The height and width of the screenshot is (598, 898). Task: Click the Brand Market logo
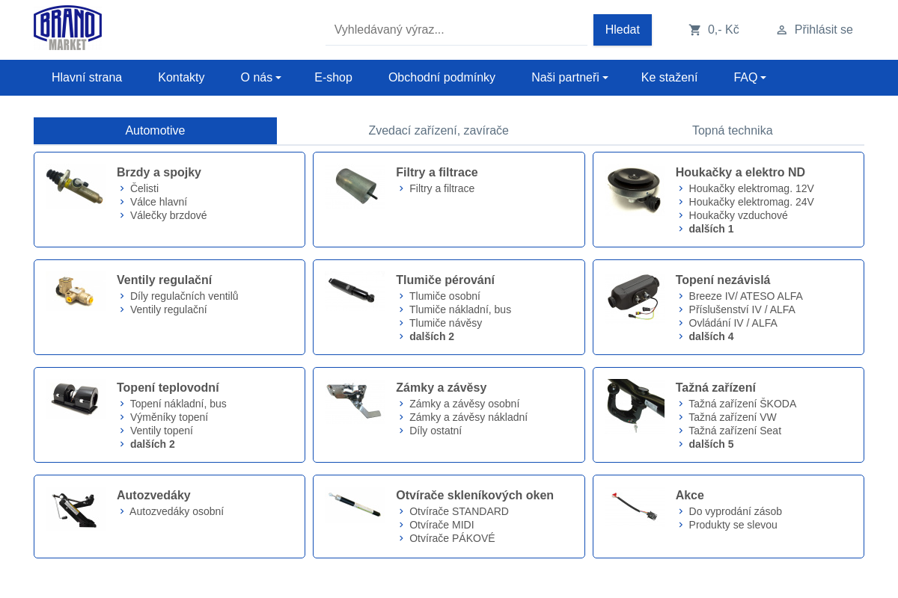click(x=67, y=28)
